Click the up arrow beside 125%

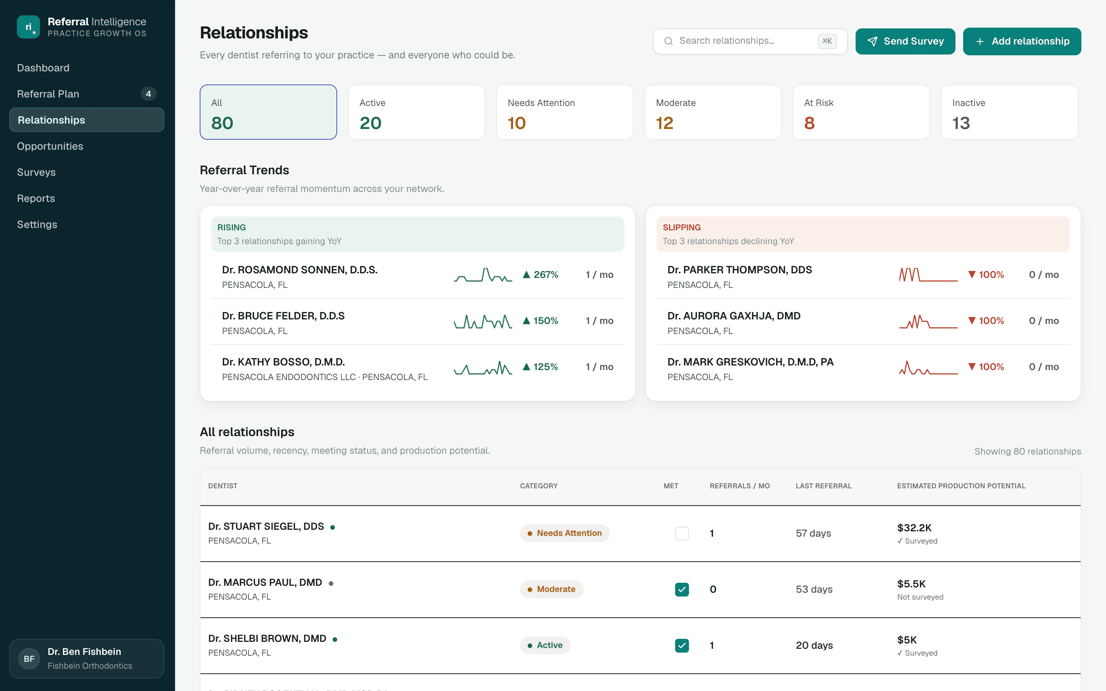[x=527, y=367]
